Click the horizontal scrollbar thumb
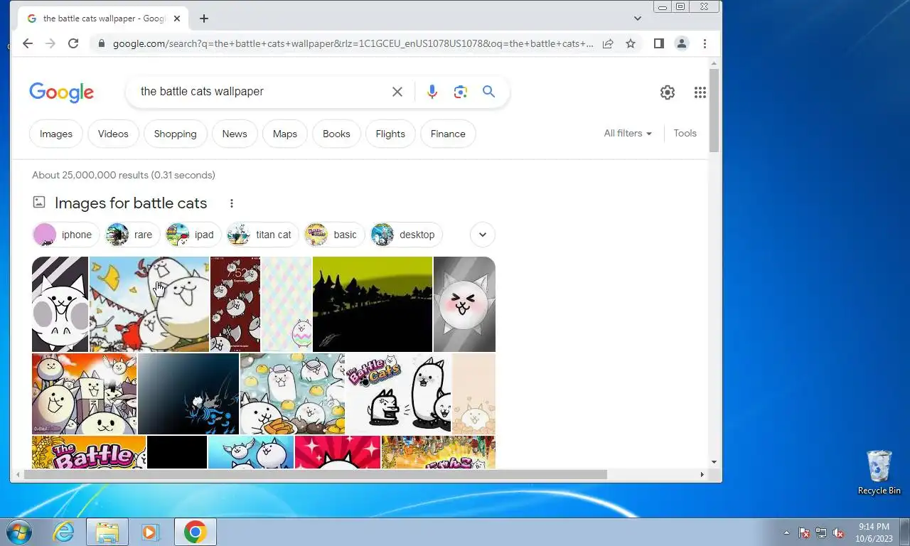910x546 pixels. tap(314, 474)
